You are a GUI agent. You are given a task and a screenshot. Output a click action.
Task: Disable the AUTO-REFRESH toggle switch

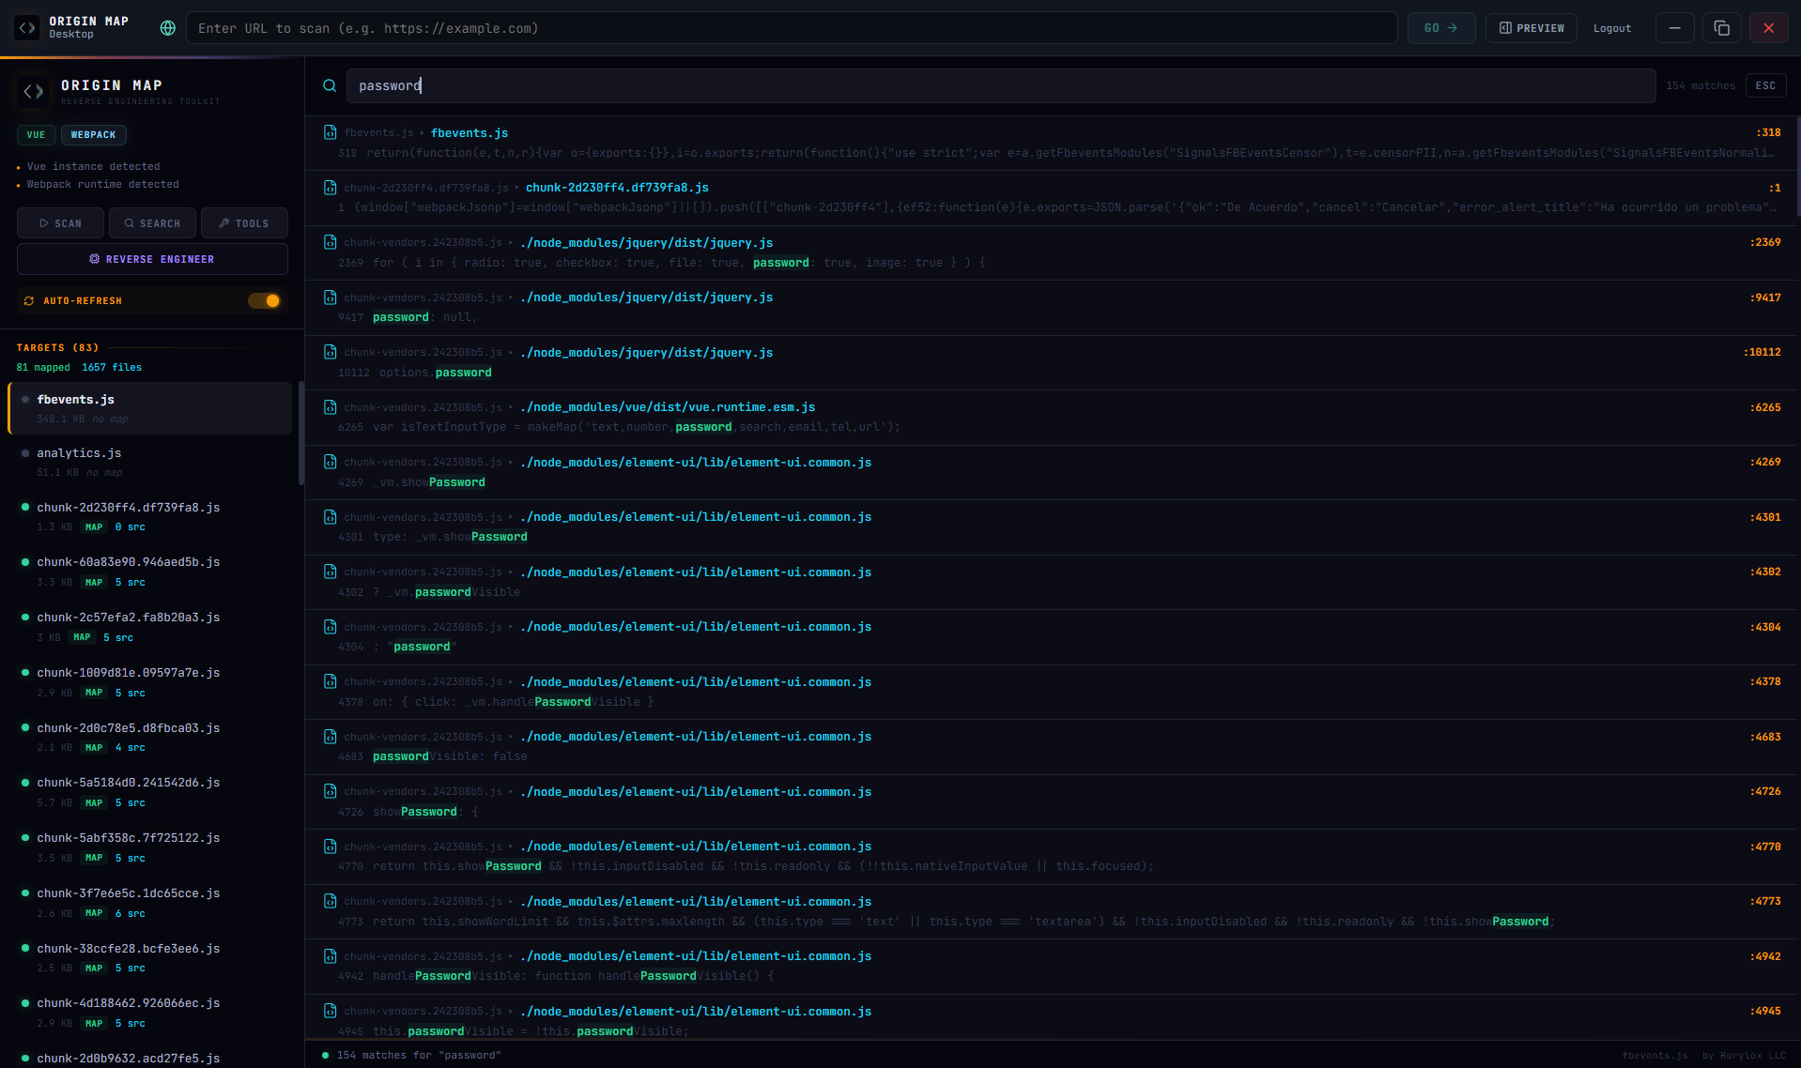[264, 300]
